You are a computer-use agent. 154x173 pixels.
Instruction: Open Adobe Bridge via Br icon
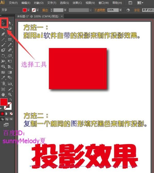(130, 3)
